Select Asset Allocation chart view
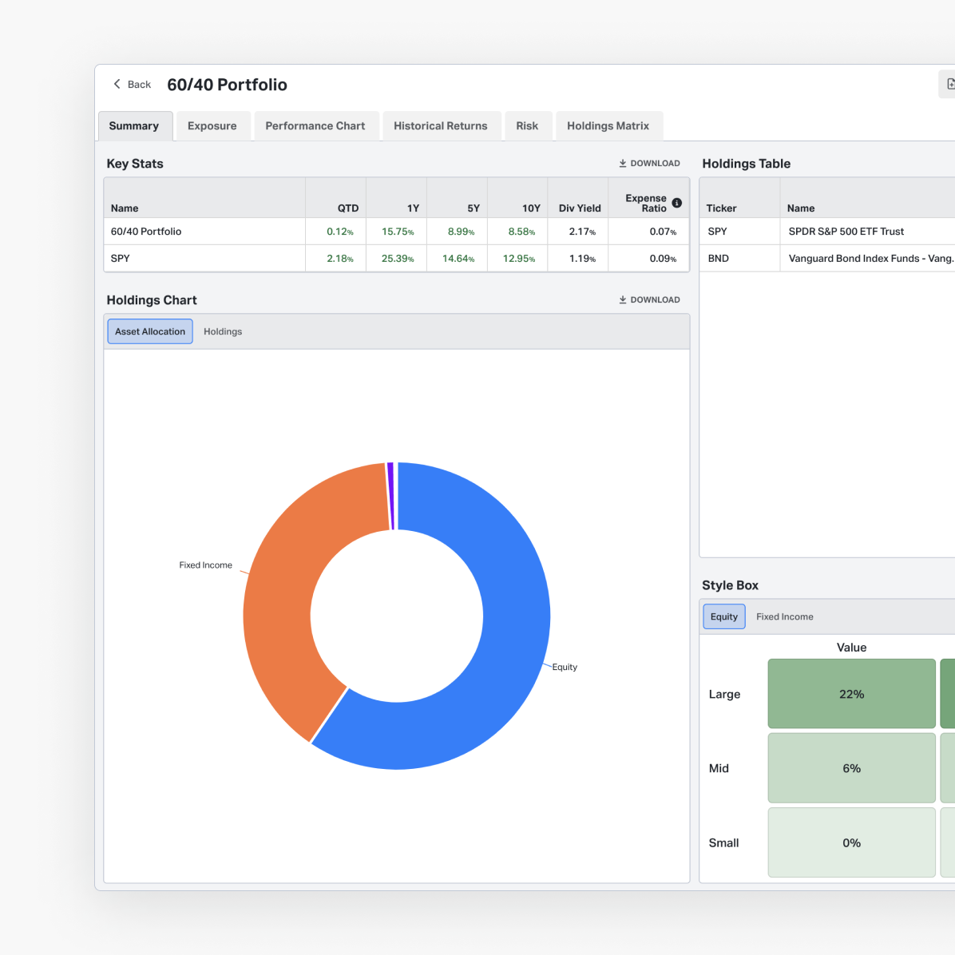The image size is (955, 955). (x=150, y=331)
